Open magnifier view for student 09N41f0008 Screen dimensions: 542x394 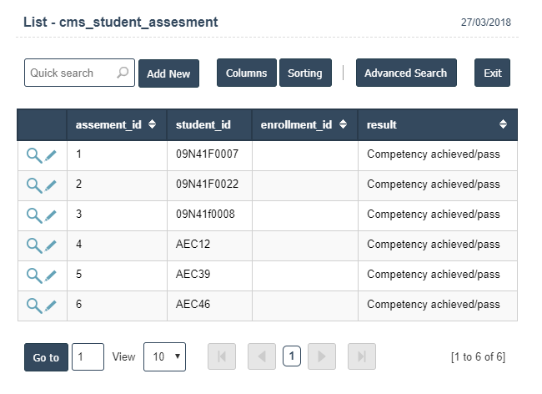[x=34, y=215]
